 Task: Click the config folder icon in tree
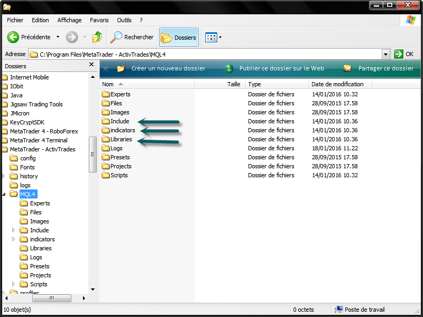pyautogui.click(x=14, y=158)
